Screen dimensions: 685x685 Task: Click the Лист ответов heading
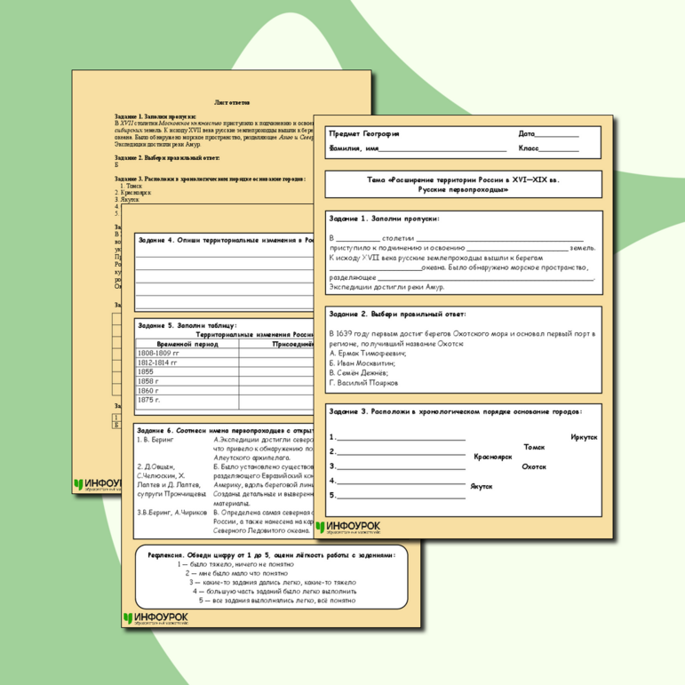(x=235, y=101)
